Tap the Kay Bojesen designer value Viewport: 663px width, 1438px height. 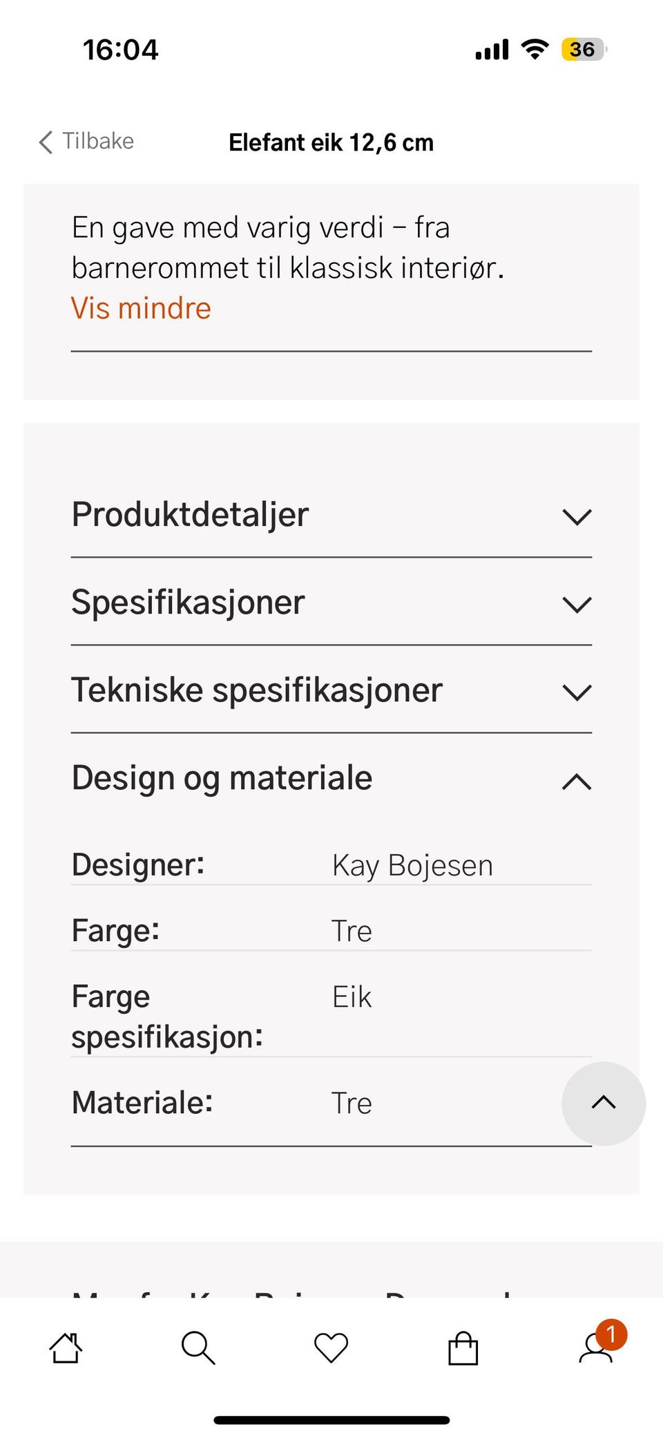(x=412, y=866)
